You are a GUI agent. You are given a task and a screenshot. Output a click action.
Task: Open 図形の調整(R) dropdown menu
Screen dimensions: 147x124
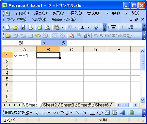click(19, 113)
